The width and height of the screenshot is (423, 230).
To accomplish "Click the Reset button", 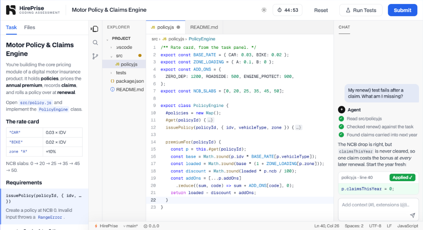I will 321,10.
